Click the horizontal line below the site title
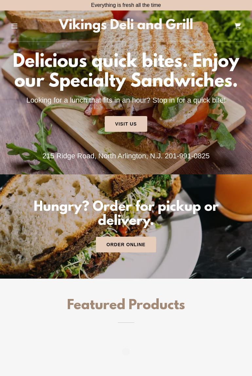This screenshot has width=252, height=376. pyautogui.click(x=126, y=42)
